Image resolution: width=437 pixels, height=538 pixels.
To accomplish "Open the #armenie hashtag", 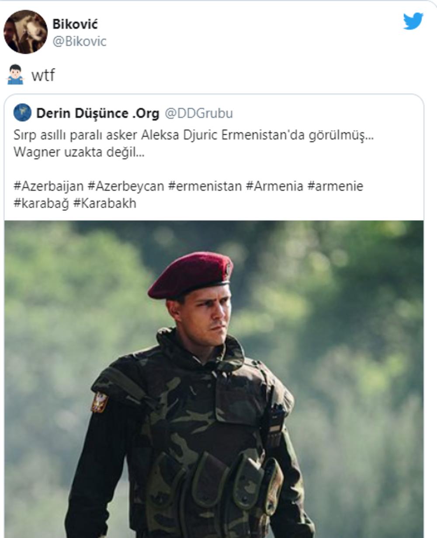I will 335,186.
